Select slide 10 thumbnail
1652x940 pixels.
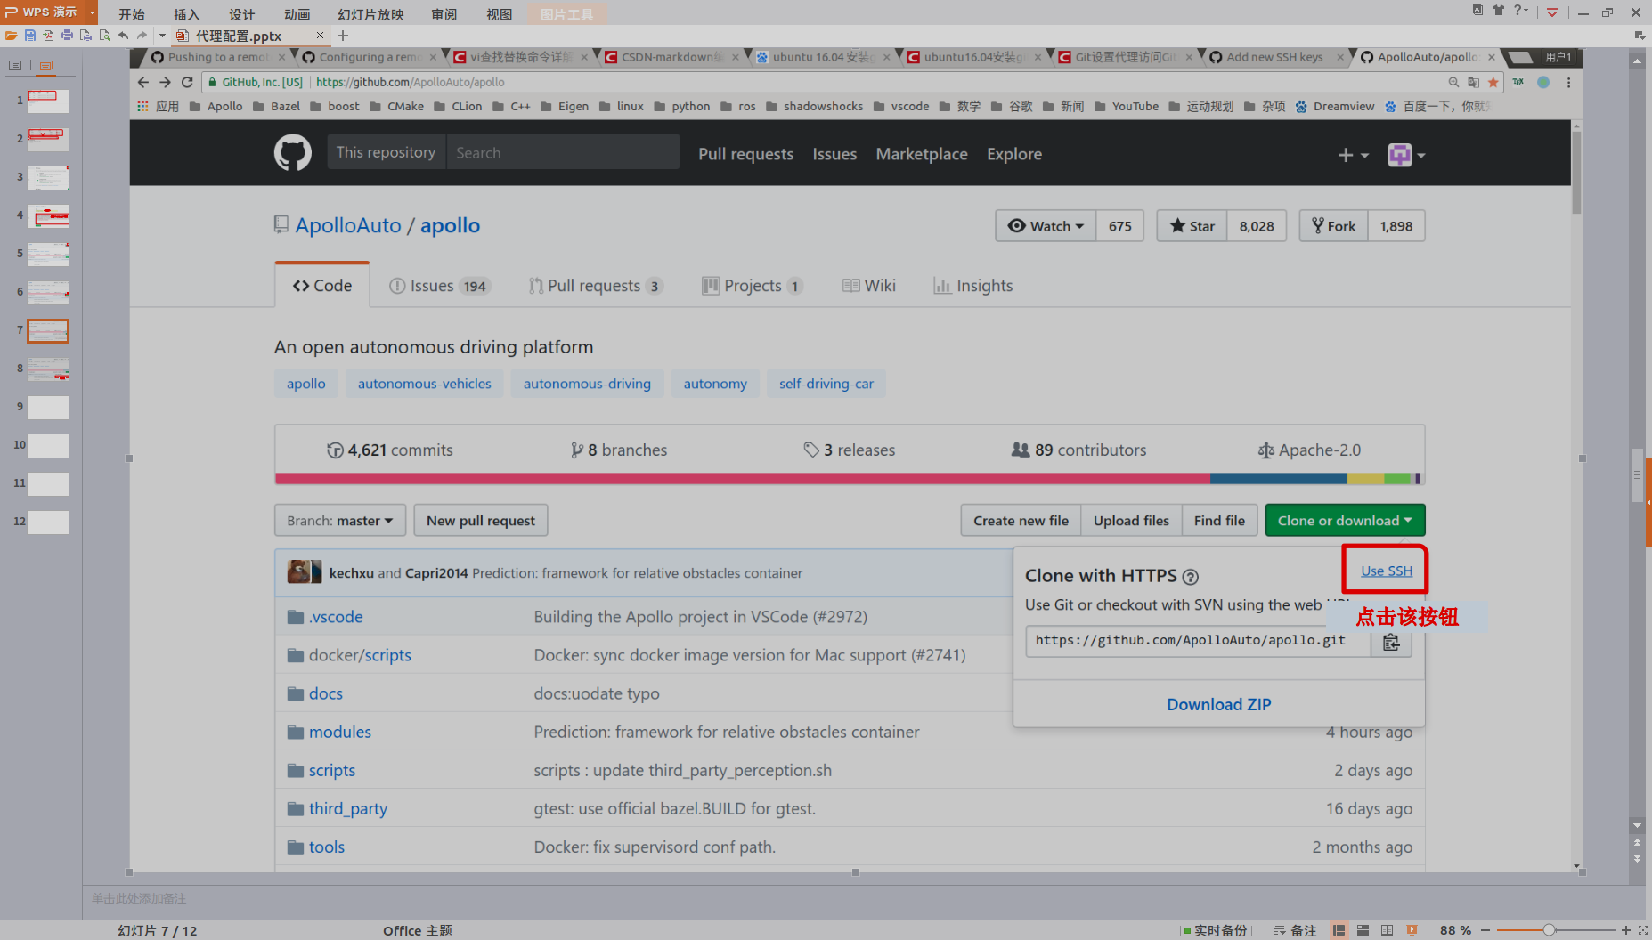click(x=48, y=445)
